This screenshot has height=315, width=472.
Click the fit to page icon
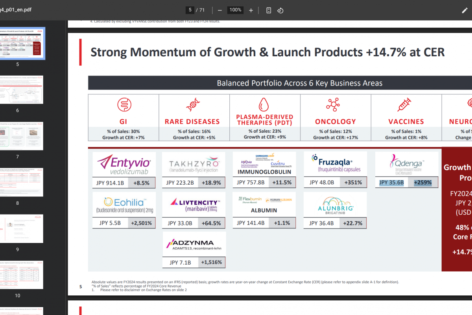point(269,10)
